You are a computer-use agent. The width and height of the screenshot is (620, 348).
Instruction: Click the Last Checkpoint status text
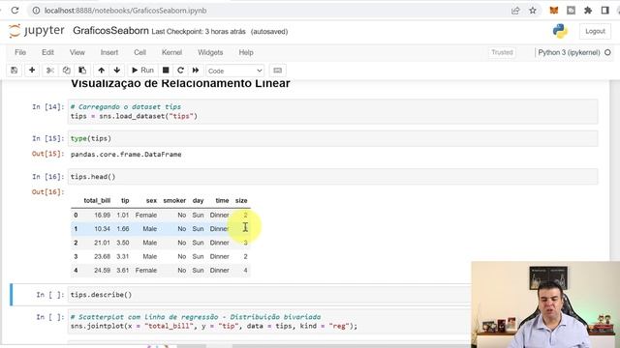tap(199, 32)
